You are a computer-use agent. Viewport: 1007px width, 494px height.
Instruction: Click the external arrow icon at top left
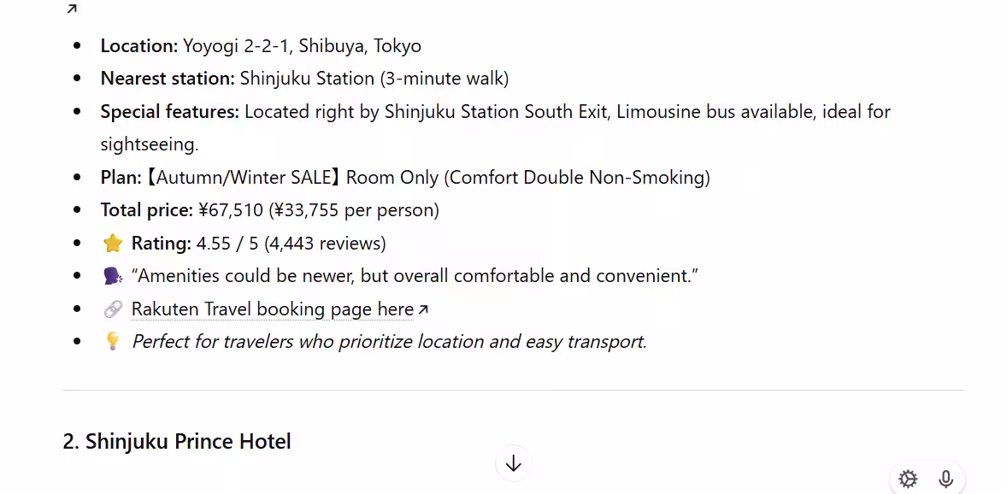(72, 9)
